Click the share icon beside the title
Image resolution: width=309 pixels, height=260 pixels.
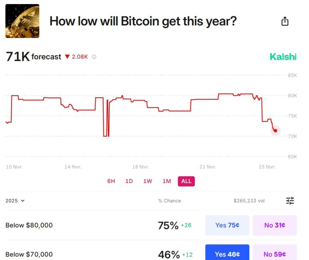285,21
